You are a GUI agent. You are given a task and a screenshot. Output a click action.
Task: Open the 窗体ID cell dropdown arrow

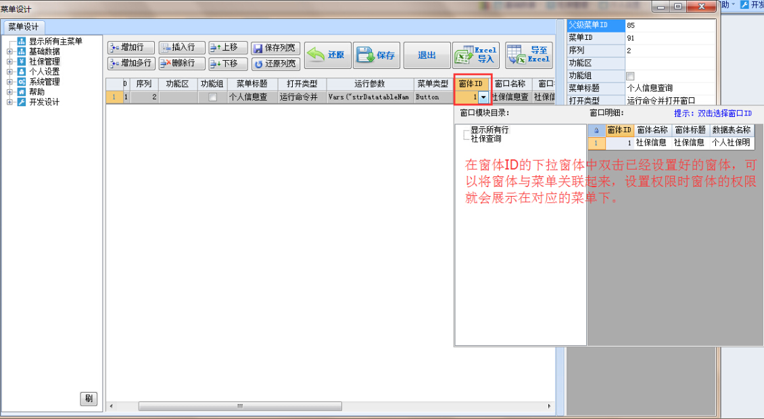[x=483, y=97]
